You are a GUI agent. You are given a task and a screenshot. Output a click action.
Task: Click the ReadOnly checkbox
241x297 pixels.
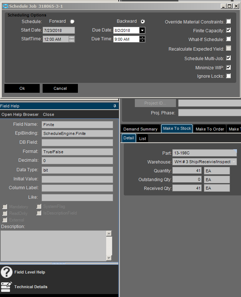coord(5,213)
